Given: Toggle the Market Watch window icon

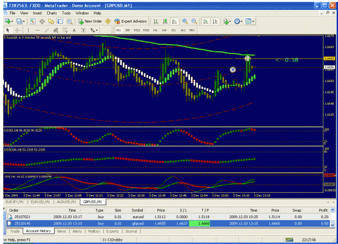Looking at the screenshot, I should pyautogui.click(x=32, y=21).
